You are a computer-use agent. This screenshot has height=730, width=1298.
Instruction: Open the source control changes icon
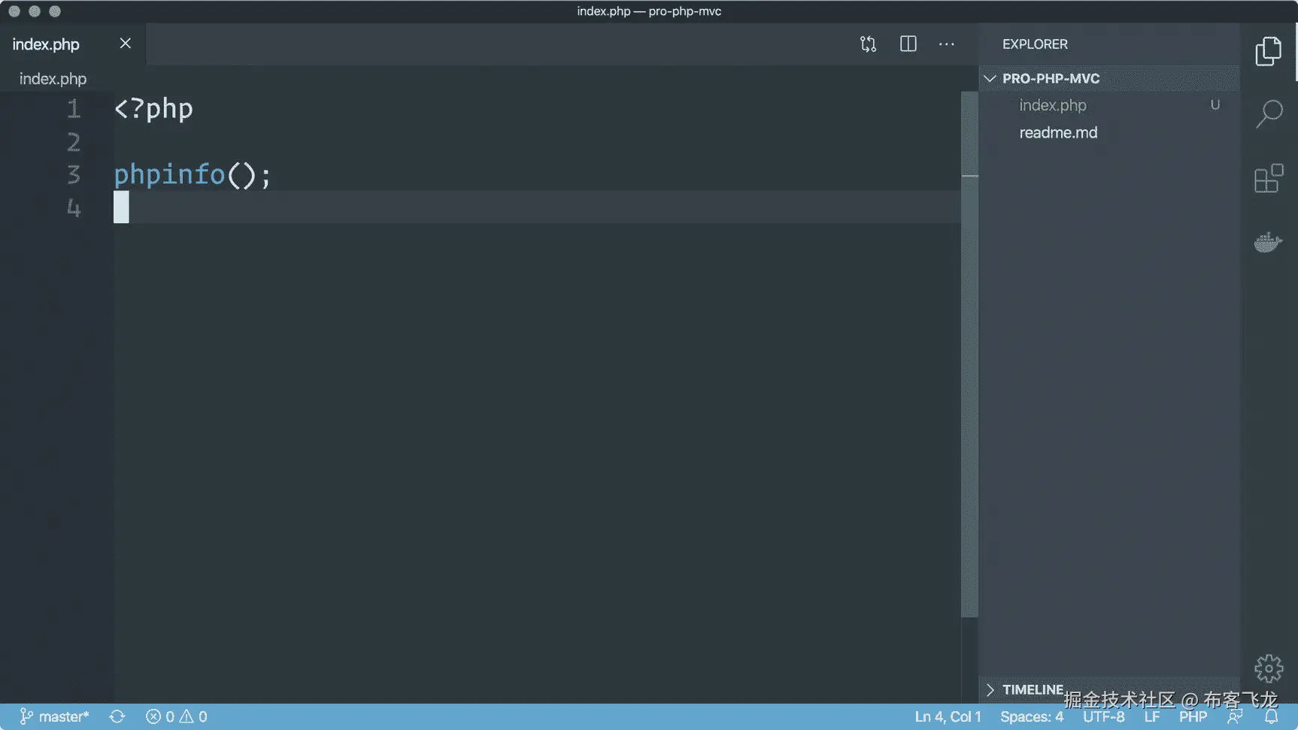[x=868, y=44]
